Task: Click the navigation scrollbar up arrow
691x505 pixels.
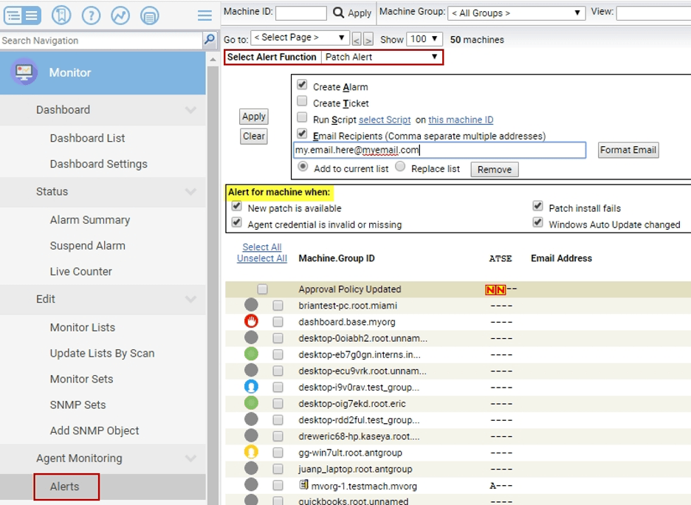Action: pos(213,59)
